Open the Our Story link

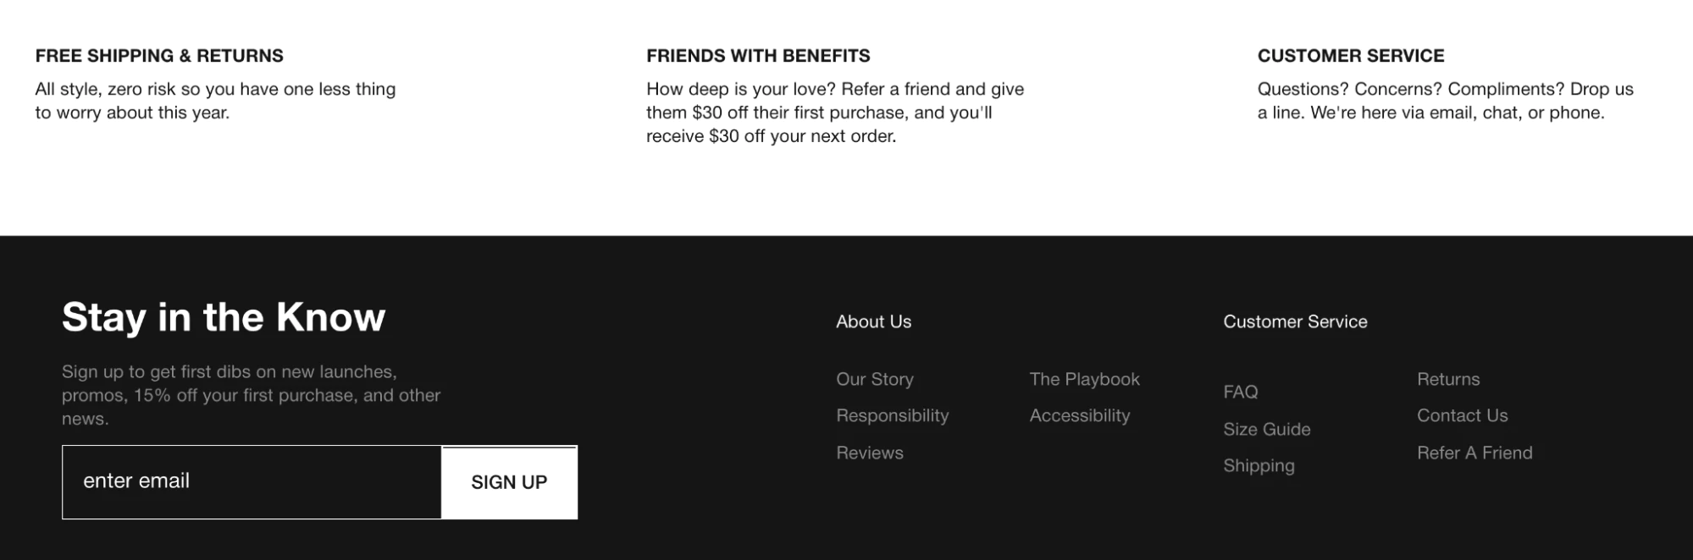tap(874, 379)
